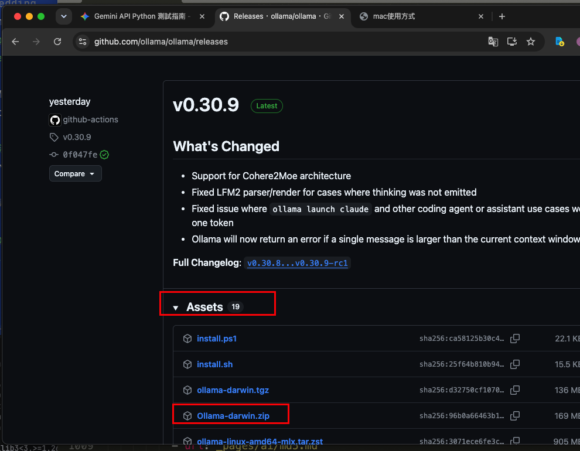Minimize the browser window with yellow button
Screen dimensions: 580x451
pyautogui.click(x=29, y=16)
